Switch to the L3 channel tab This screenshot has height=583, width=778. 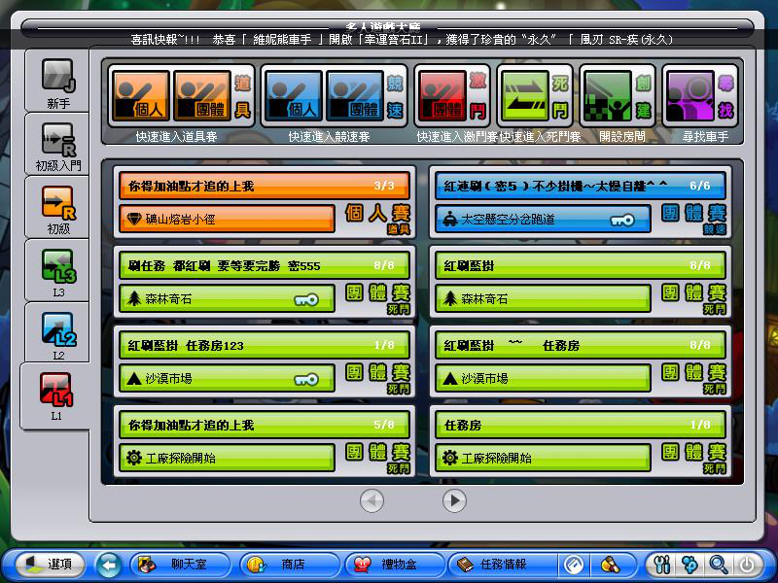[57, 272]
